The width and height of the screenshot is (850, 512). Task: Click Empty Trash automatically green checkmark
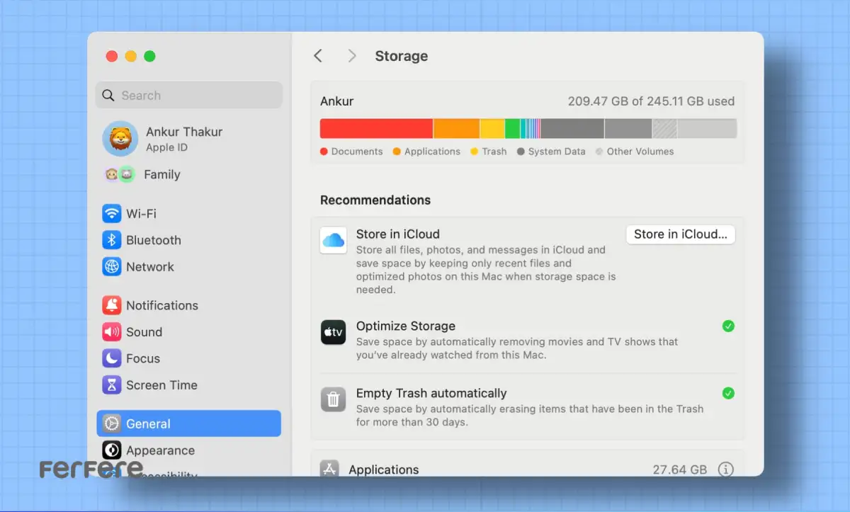[728, 393]
